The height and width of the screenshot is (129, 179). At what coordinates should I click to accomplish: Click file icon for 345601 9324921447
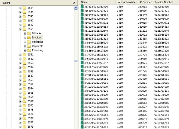(82, 63)
